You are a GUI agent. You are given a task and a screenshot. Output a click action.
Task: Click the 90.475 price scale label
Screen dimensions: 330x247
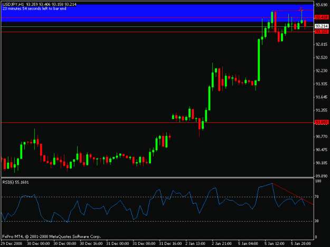pos(322,150)
